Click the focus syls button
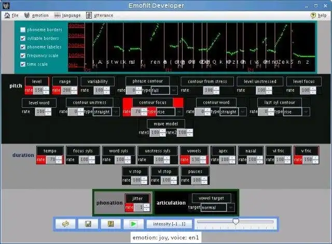 [83, 151]
